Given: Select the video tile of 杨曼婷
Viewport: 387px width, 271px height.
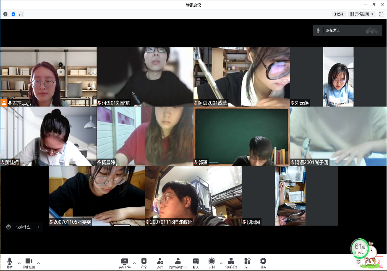Looking at the screenshot, I should [x=145, y=136].
